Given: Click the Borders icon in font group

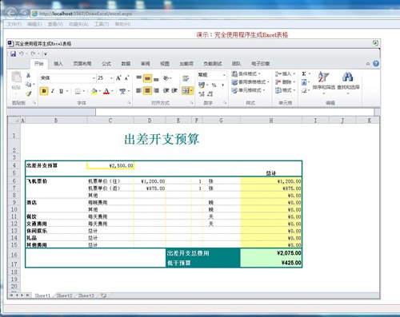Looking at the screenshot, I should pos(78,91).
